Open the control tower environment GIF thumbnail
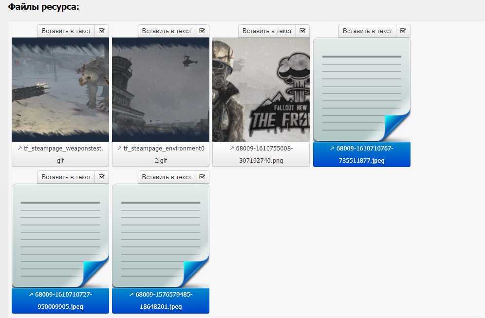The width and height of the screenshot is (485, 318). 161,90
